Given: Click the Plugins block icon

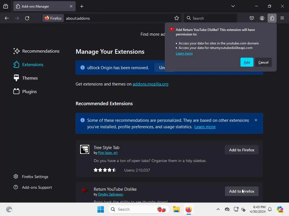Looking at the screenshot, I should coord(16,91).
